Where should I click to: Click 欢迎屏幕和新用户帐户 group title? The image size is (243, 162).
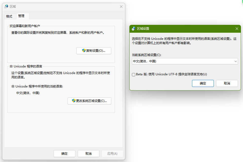[25, 26]
